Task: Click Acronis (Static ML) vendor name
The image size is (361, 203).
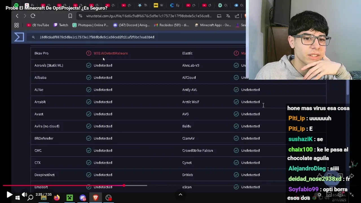Action: pos(49,65)
